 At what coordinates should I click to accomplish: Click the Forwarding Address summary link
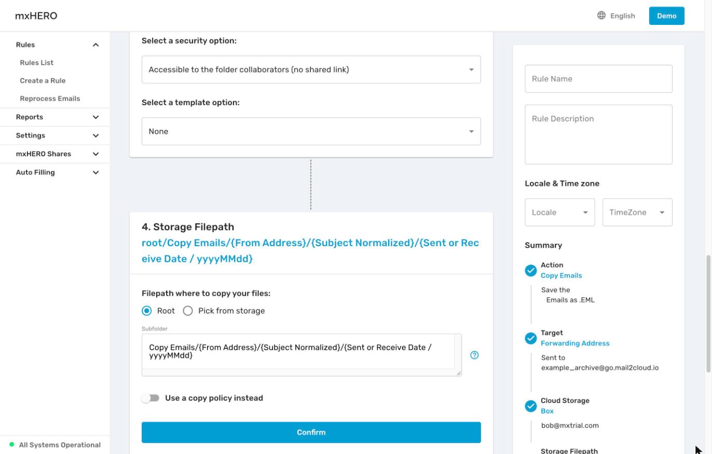tap(575, 344)
